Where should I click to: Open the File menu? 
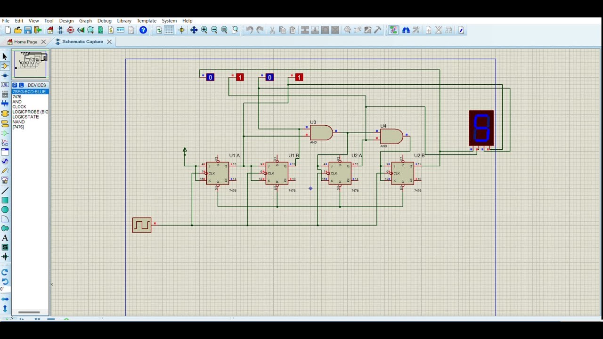point(6,21)
